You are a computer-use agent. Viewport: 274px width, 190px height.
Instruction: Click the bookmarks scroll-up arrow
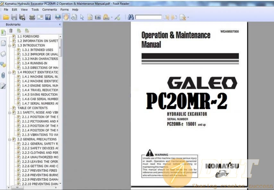[60, 37]
